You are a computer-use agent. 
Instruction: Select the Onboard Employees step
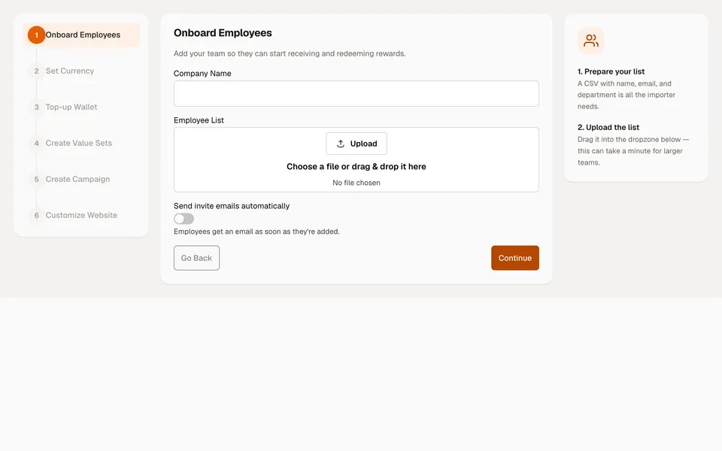pyautogui.click(x=81, y=35)
